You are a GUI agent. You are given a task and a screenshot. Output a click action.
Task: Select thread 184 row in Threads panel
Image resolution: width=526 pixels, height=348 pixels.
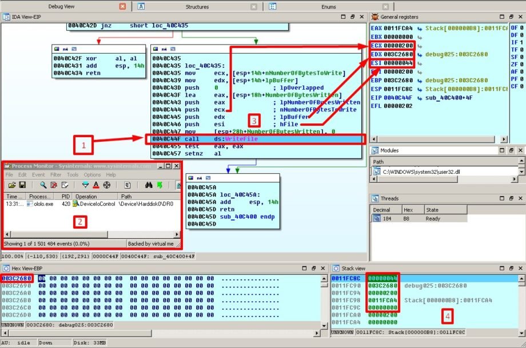(419, 219)
